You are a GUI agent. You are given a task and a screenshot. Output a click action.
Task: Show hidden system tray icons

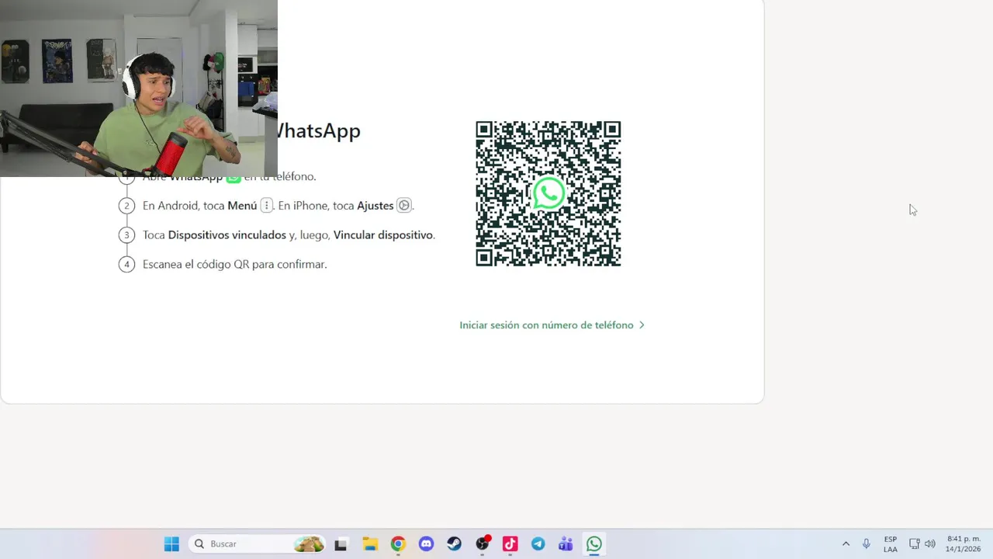pyautogui.click(x=846, y=544)
